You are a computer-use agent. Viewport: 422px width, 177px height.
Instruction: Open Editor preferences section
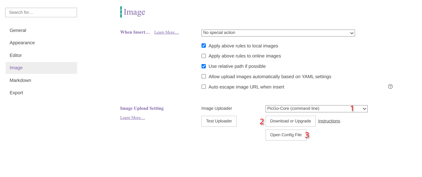point(41,55)
